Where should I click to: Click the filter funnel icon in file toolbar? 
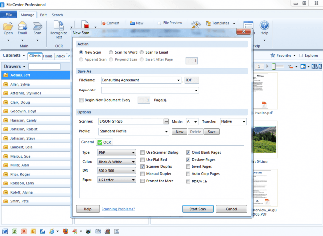[290, 67]
